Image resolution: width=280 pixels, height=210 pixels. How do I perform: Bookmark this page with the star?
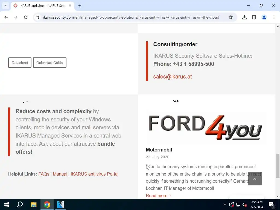(x=231, y=17)
